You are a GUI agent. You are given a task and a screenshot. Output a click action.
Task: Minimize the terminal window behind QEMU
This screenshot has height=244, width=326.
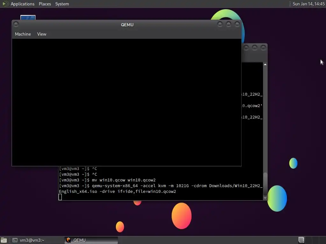coord(246,48)
